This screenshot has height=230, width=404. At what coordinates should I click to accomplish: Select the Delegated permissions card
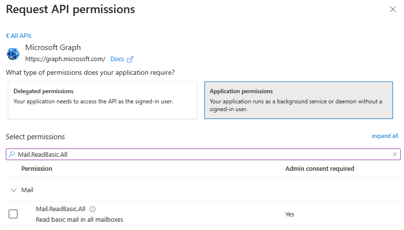click(x=102, y=100)
